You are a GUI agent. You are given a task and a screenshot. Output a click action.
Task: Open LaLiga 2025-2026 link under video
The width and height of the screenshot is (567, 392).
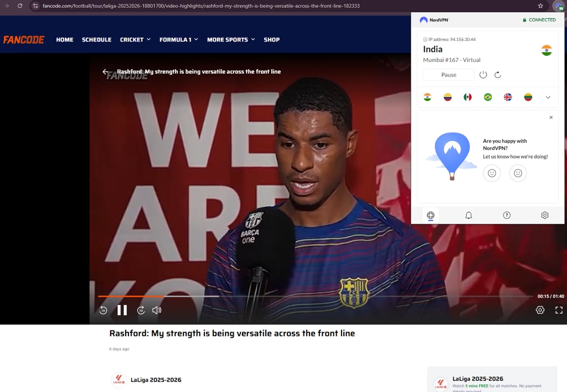(156, 380)
